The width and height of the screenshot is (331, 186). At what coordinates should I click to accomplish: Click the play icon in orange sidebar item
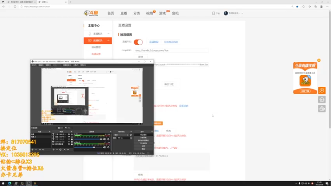(90, 41)
